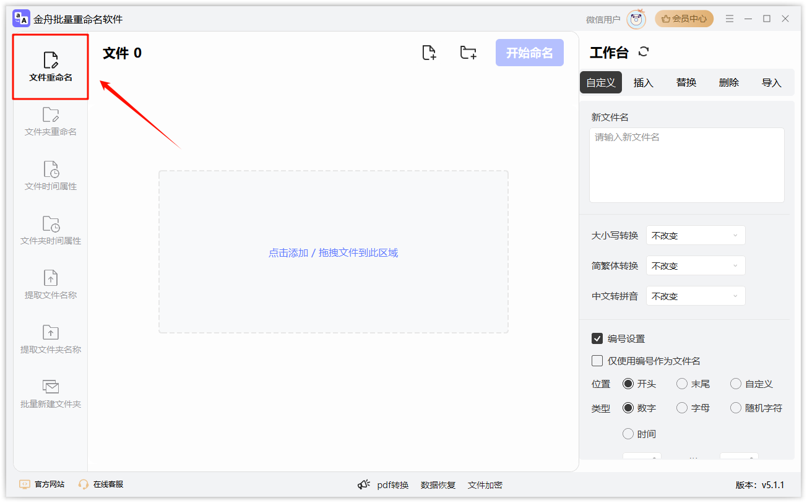Toggle the 编号设置 checkbox
Screen dimensions: 807x503
(x=597, y=338)
